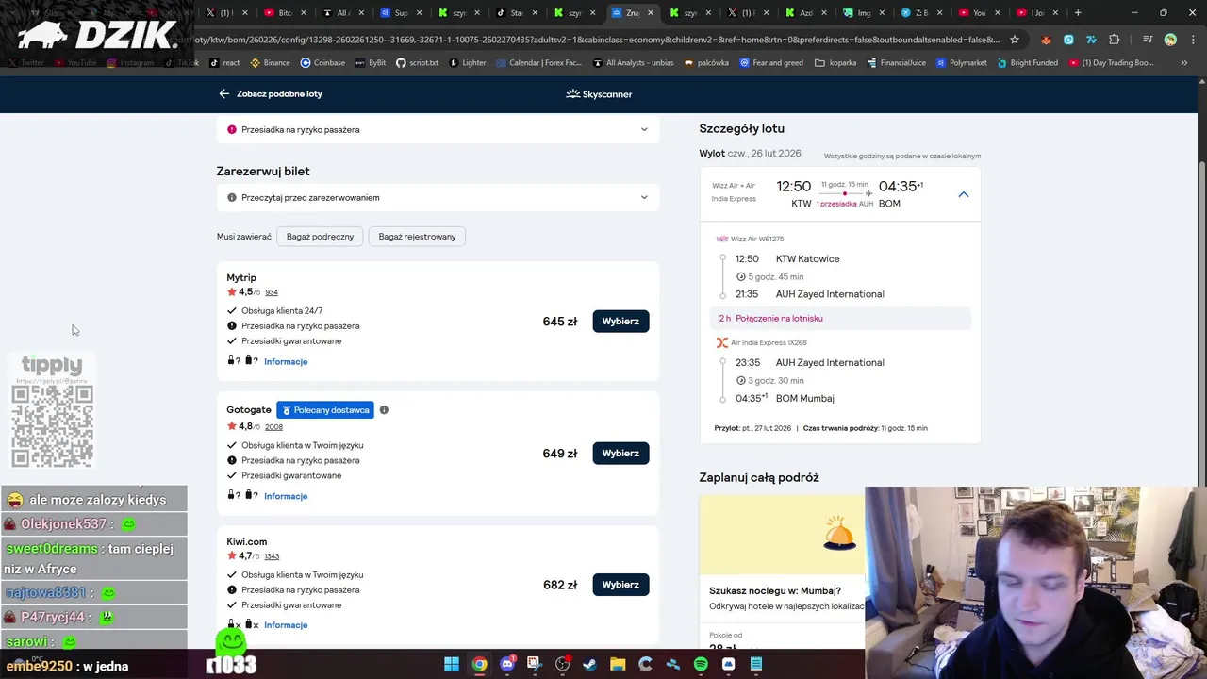Open Fear and greed bookmark

pyautogui.click(x=771, y=63)
